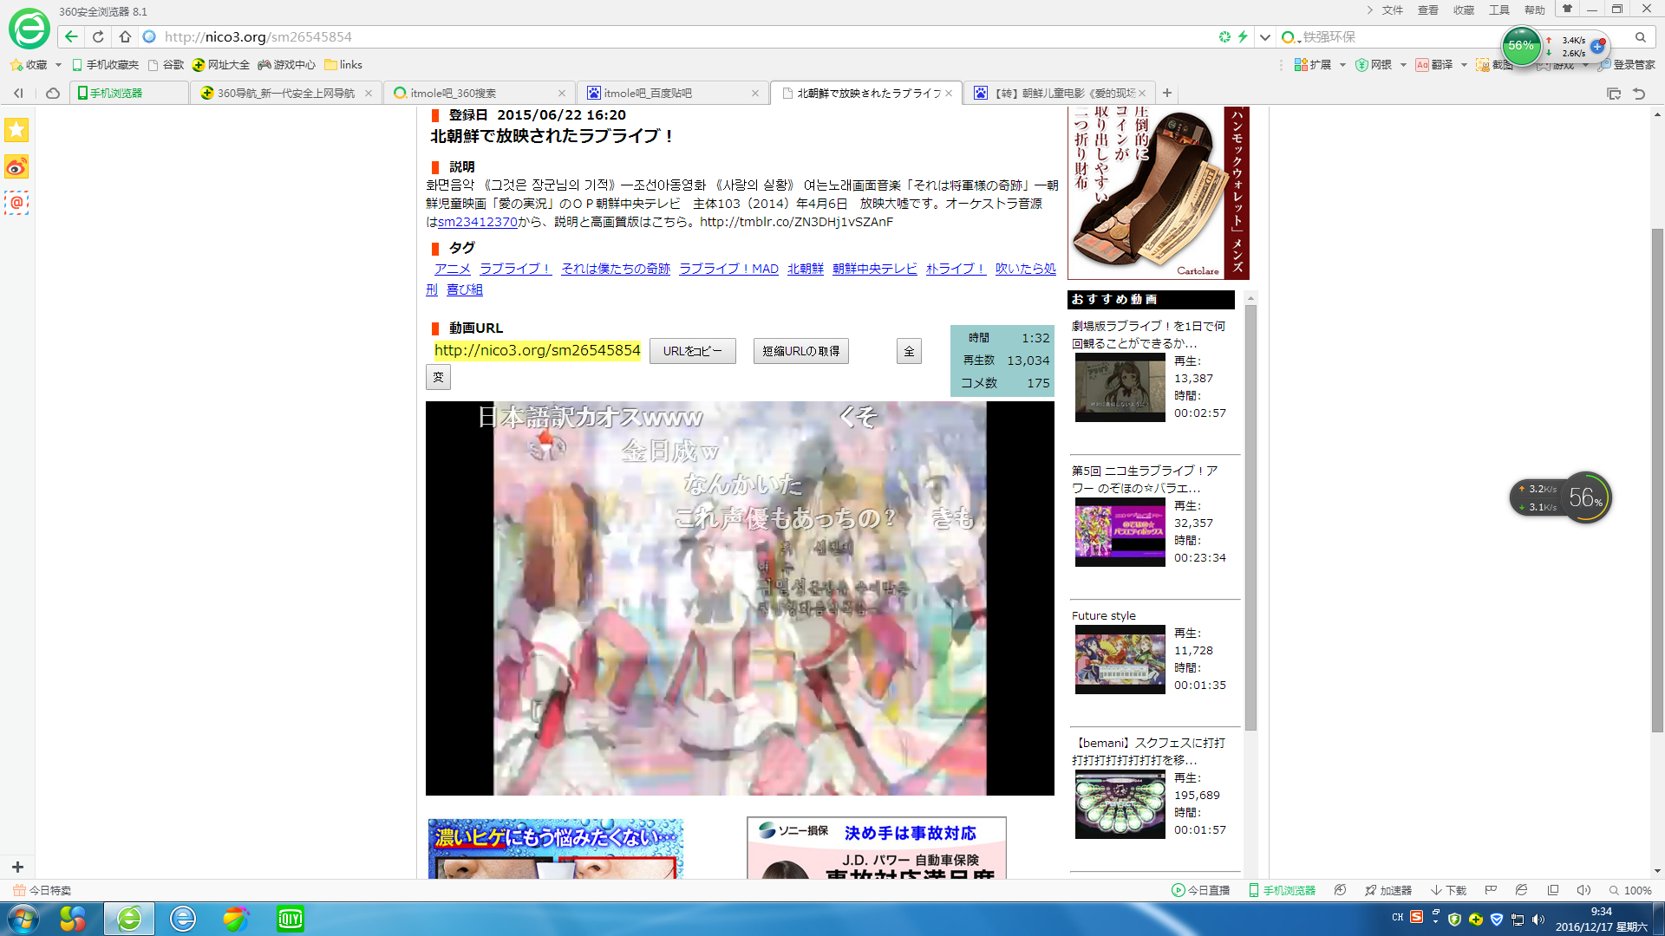Screen dimensions: 1665x936
Task: Open the 工具 menu
Action: 1498,10
